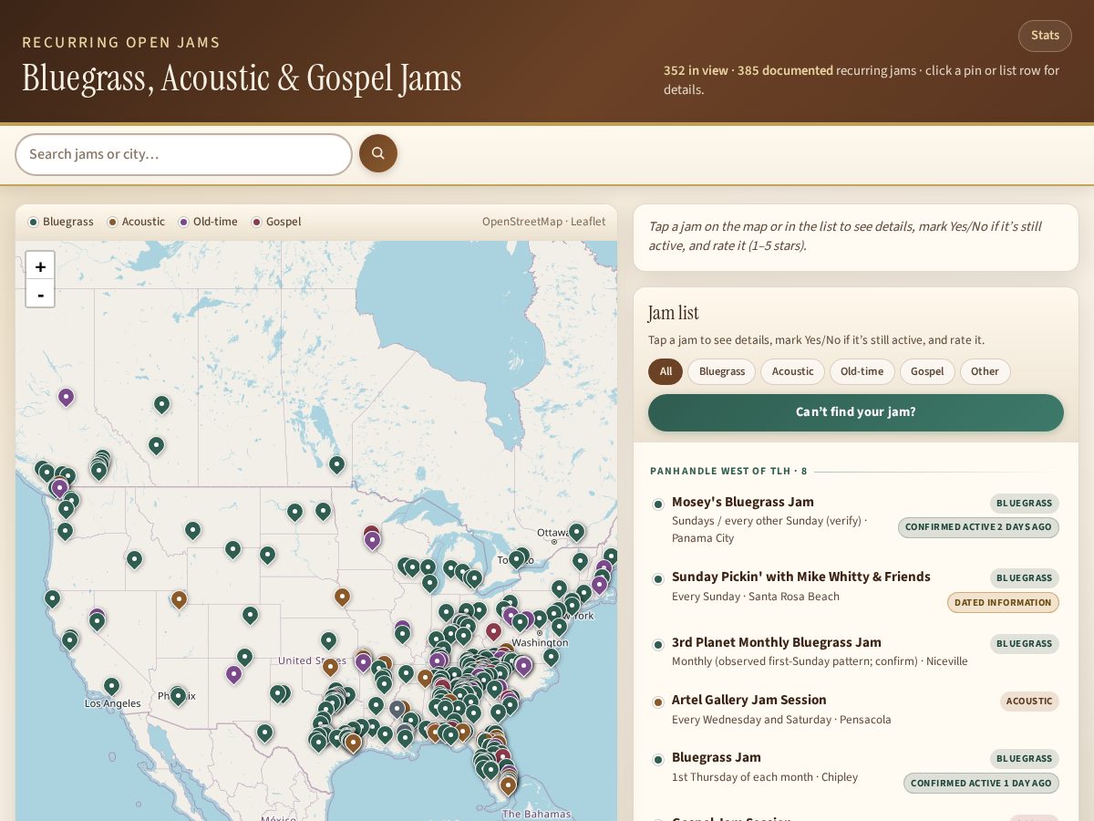Click Confirmed Active 2 Days Ago badge
This screenshot has width=1094, height=821.
coord(978,527)
